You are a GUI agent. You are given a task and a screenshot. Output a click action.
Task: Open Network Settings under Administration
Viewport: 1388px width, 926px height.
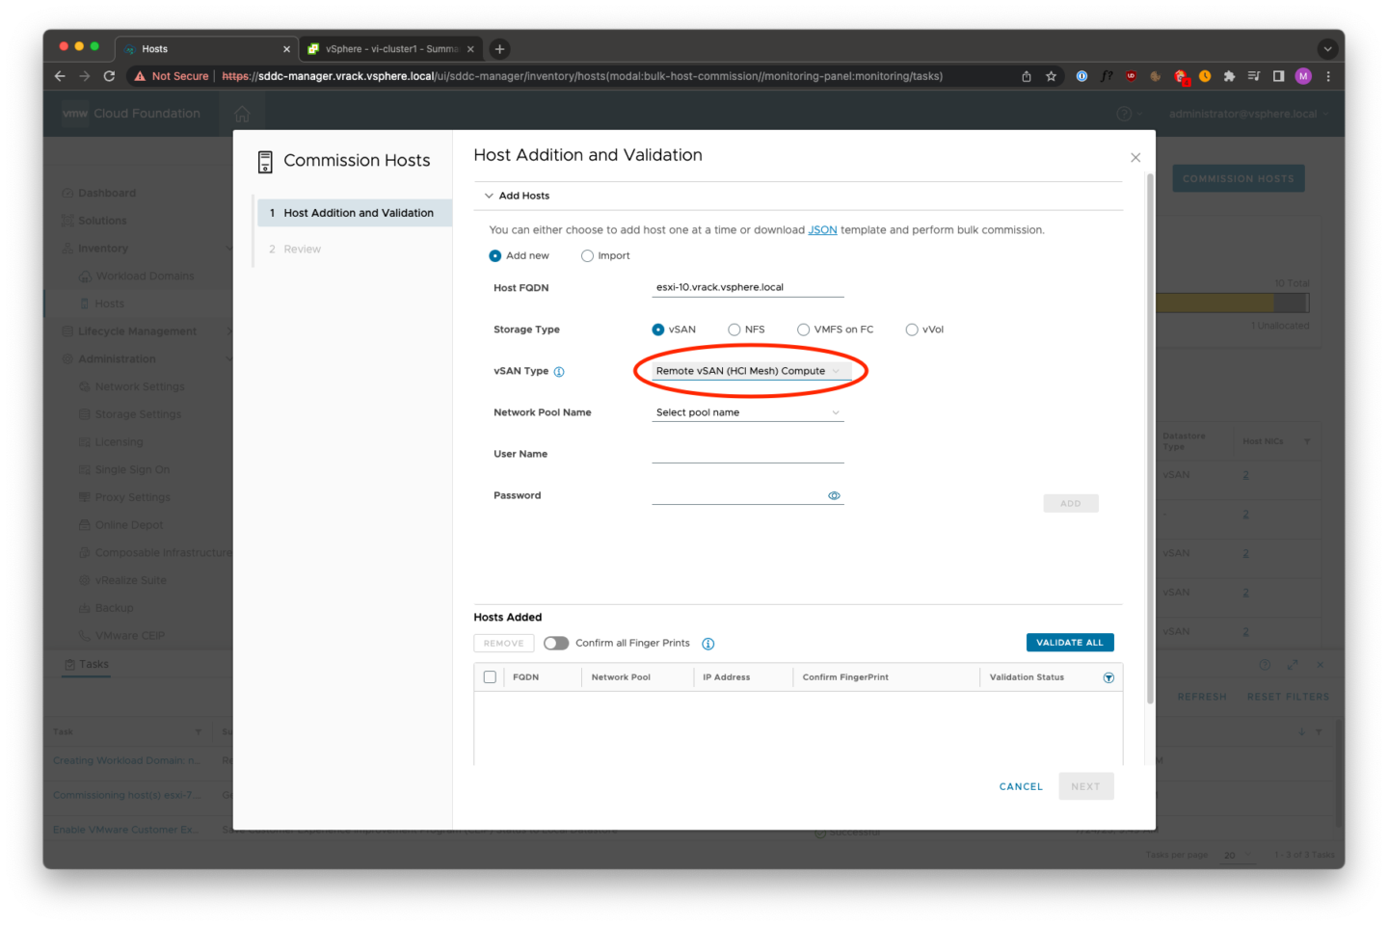139,385
